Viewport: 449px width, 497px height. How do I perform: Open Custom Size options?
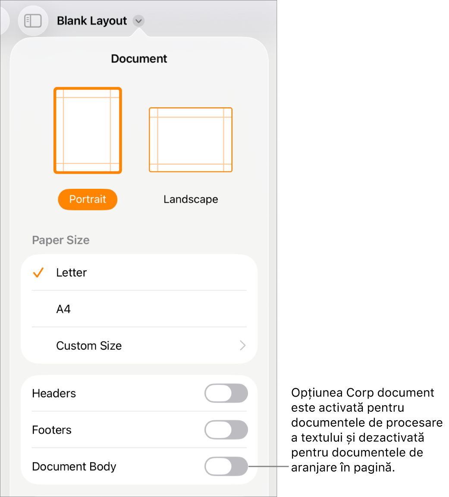pos(139,346)
